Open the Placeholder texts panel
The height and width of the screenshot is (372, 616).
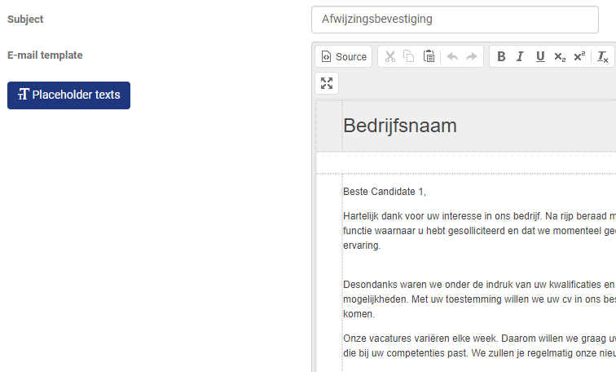click(x=68, y=95)
